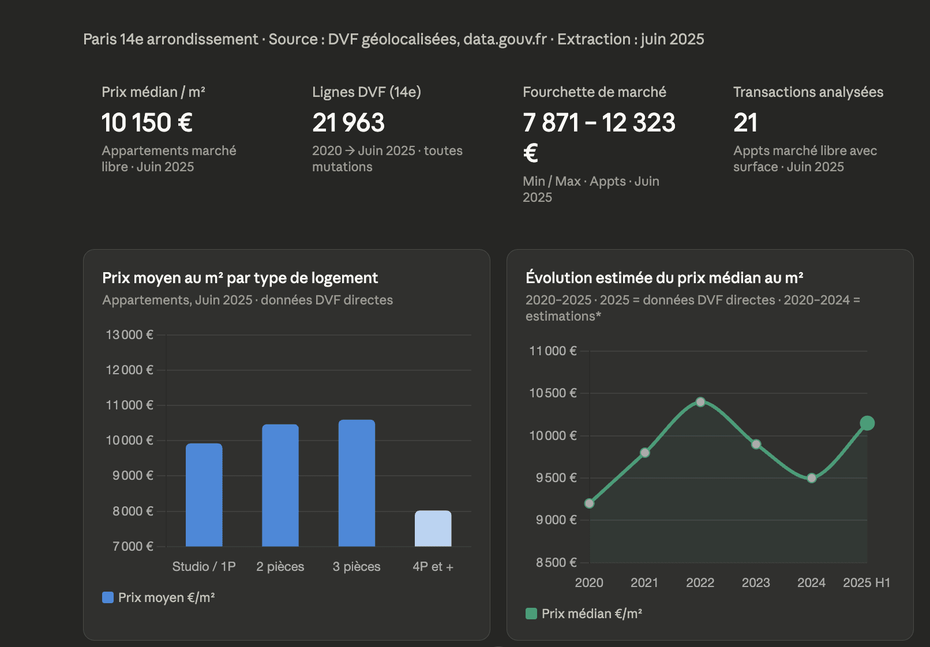This screenshot has height=647, width=930.
Task: Click the light blue 4P et + bar
Action: 433,529
